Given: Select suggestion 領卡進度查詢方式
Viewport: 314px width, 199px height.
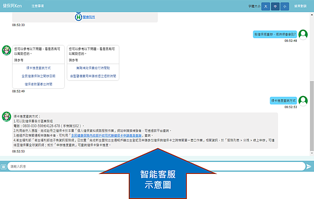Looking at the screenshot, I should 38,68.
